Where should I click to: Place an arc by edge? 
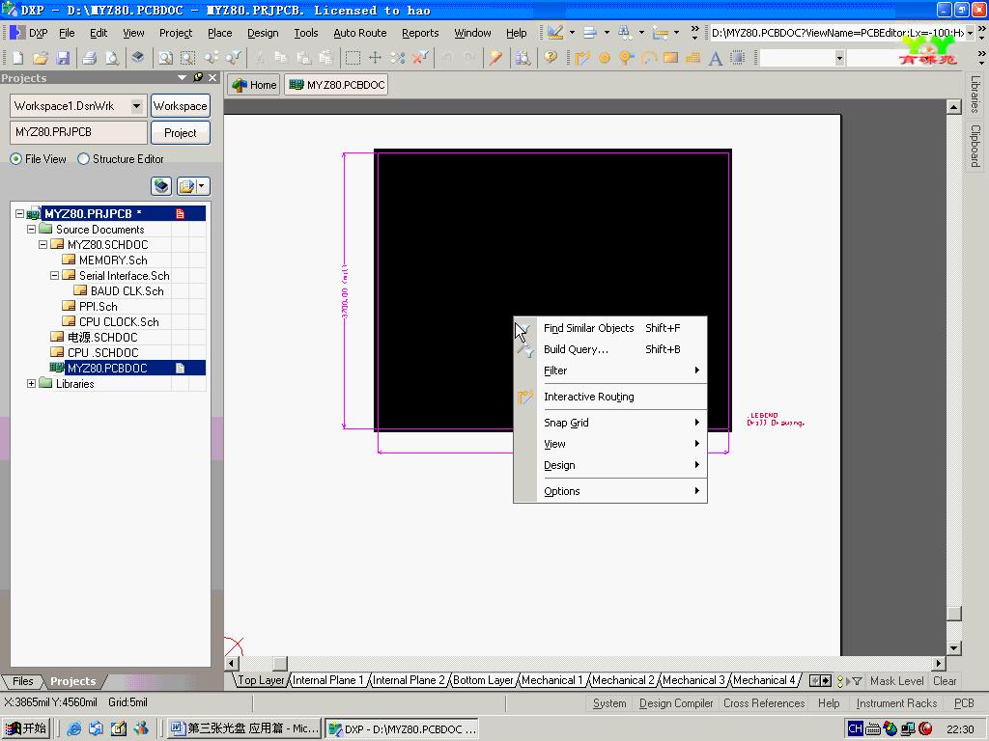pyautogui.click(x=648, y=58)
